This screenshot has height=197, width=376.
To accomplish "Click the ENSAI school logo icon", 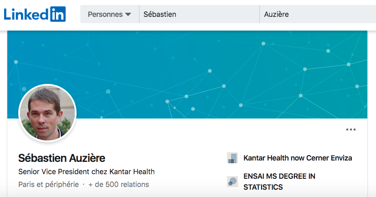I will click(232, 181).
